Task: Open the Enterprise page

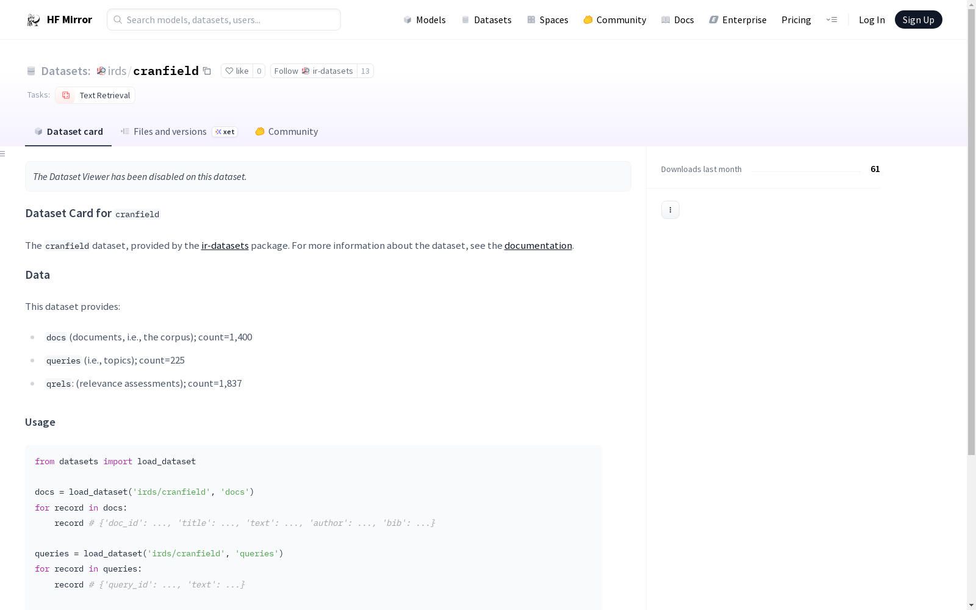Action: coord(737,20)
